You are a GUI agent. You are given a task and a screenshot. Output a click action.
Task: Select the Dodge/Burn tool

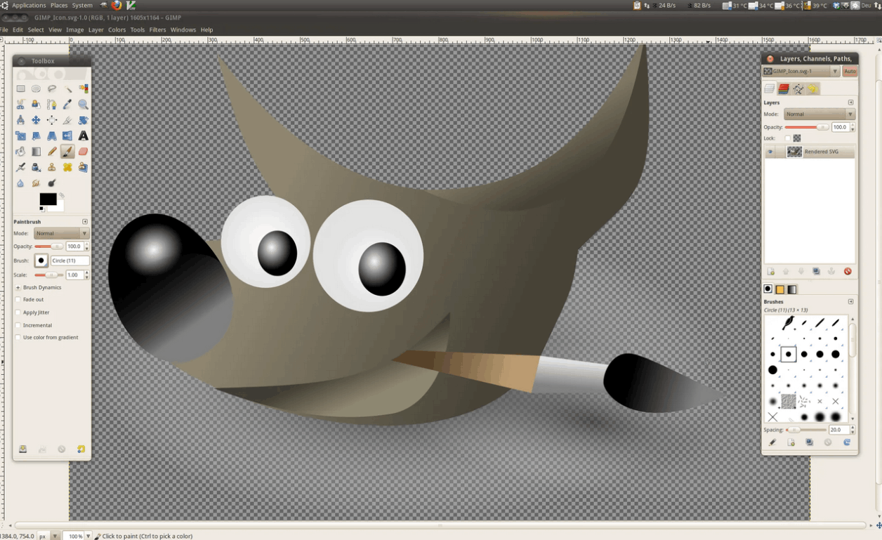[x=52, y=183]
